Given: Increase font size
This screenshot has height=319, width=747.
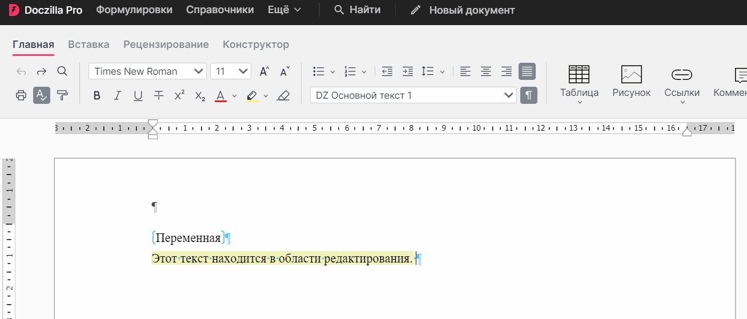Looking at the screenshot, I should pos(264,71).
